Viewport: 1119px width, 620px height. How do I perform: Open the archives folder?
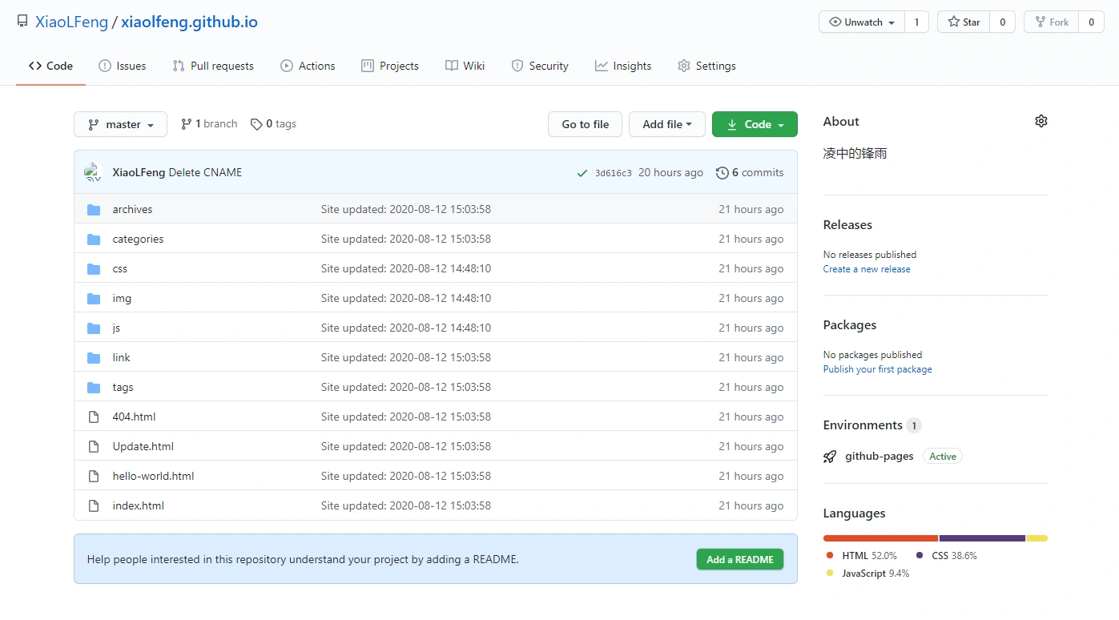point(132,210)
